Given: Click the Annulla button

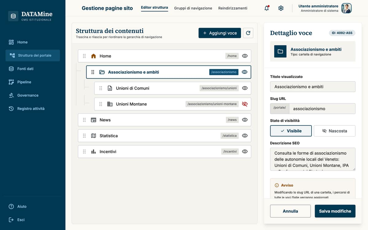Looking at the screenshot, I should [x=290, y=211].
